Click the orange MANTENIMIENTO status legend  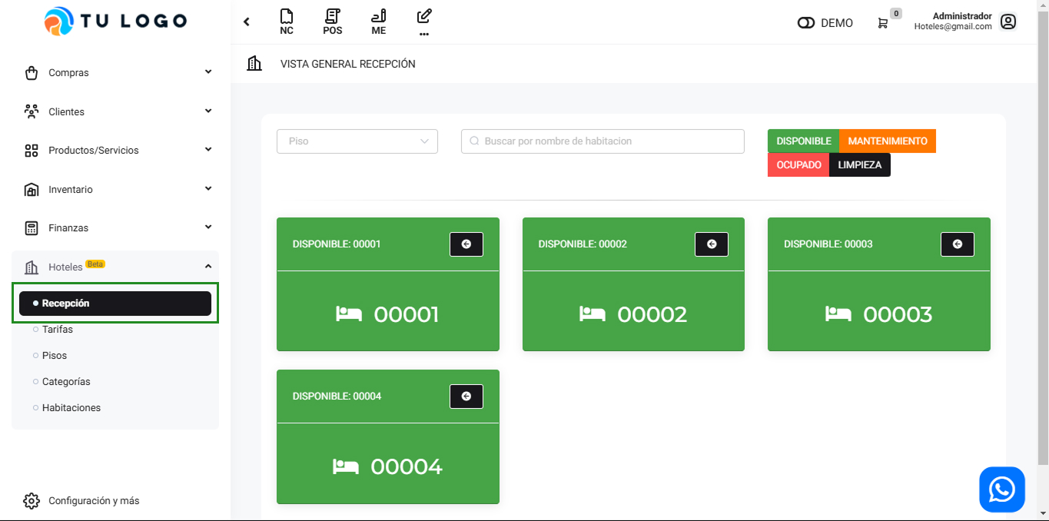tap(887, 141)
